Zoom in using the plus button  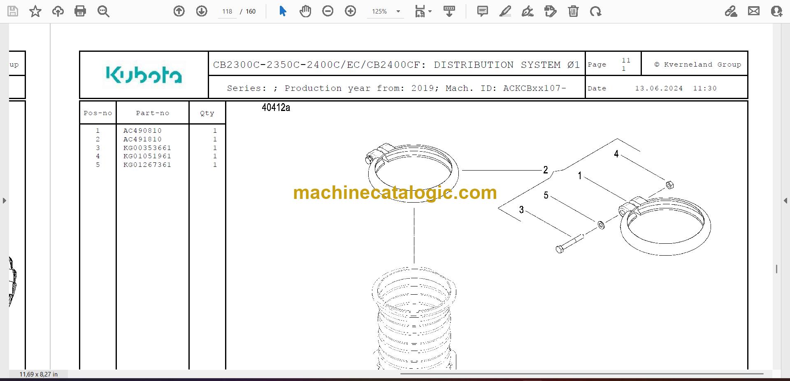[351, 11]
